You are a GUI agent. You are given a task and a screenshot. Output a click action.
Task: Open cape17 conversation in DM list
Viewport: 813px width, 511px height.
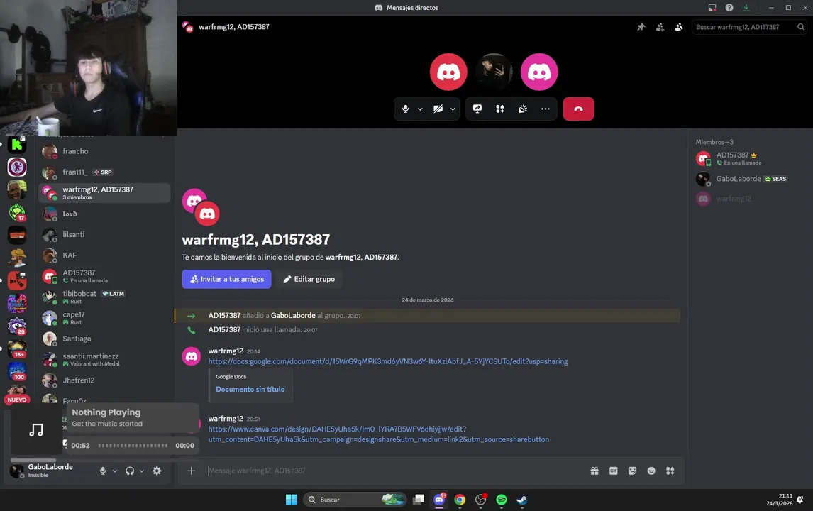[x=104, y=317]
